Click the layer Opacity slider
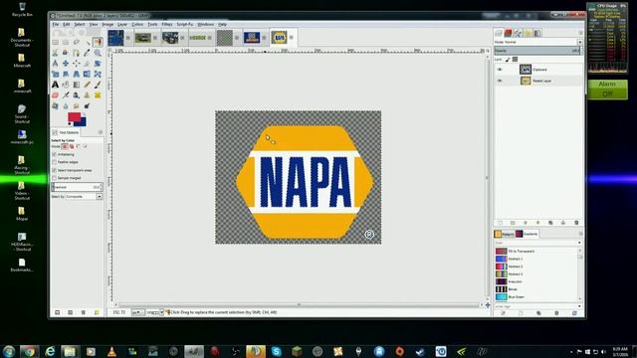The image size is (637, 358). point(537,51)
